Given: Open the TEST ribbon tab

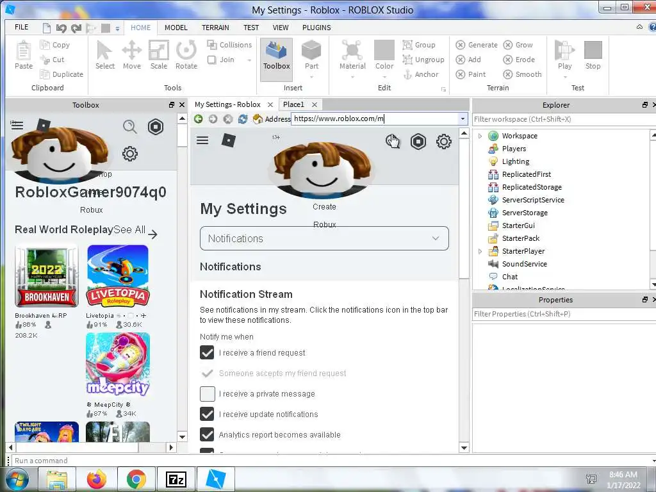Looking at the screenshot, I should (251, 28).
